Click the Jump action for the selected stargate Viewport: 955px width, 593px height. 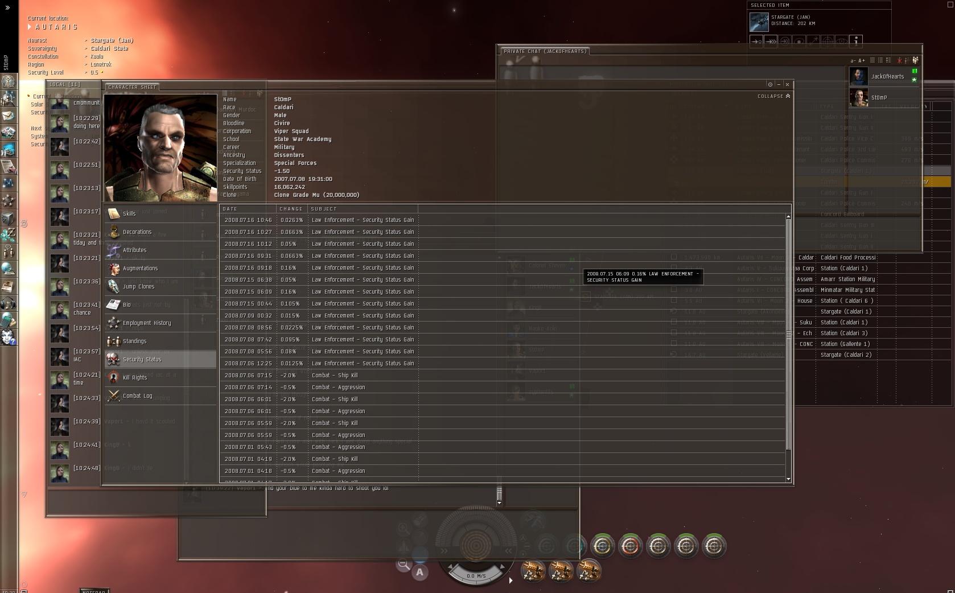pos(785,41)
